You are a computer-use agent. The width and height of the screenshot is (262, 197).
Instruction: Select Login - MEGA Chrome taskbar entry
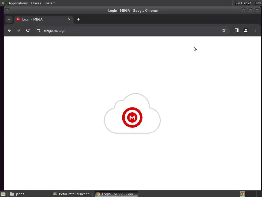(116, 194)
